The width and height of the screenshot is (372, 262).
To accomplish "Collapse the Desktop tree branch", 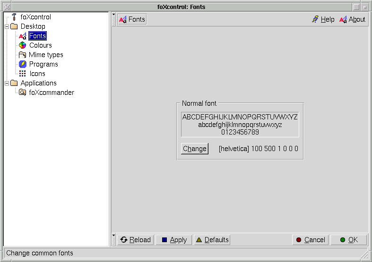I will [7, 26].
